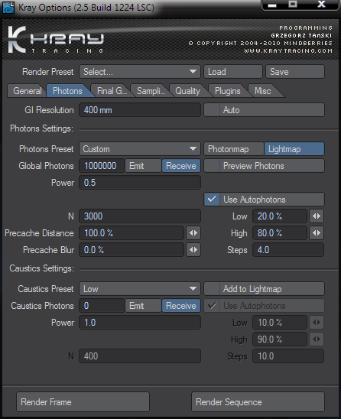Click the Precache Blur arrow stepper icon

coord(193,249)
